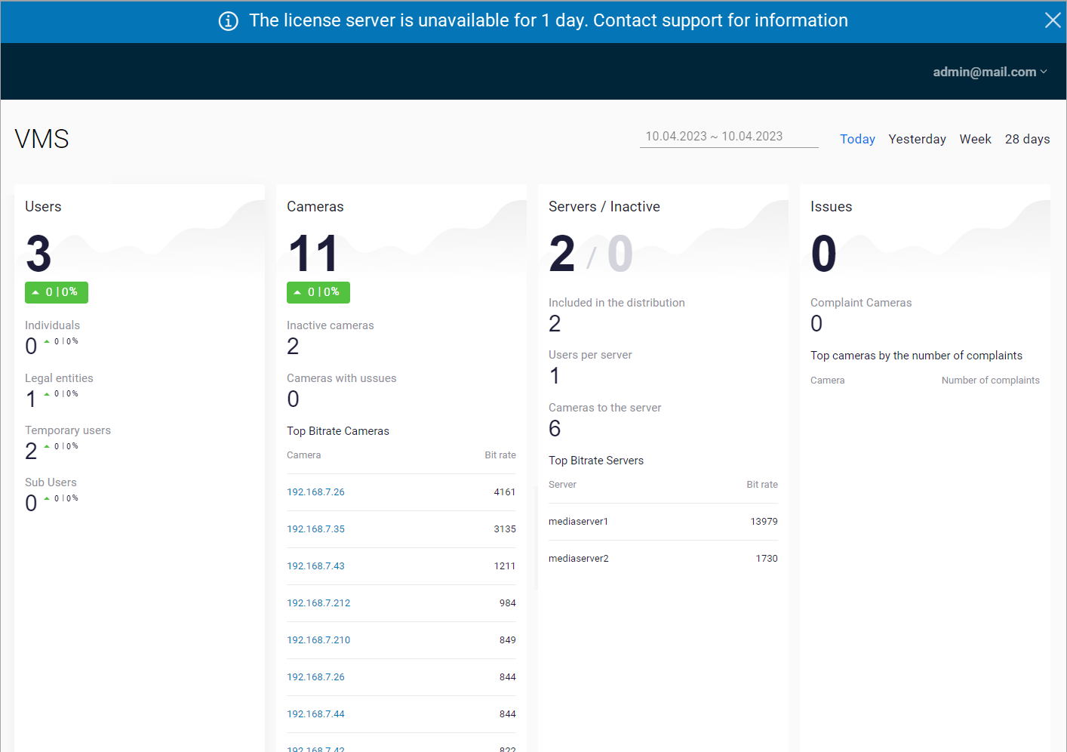Screen dimensions: 1067x752
Task: Open camera link 192.168.7.44
Action: [x=315, y=714]
